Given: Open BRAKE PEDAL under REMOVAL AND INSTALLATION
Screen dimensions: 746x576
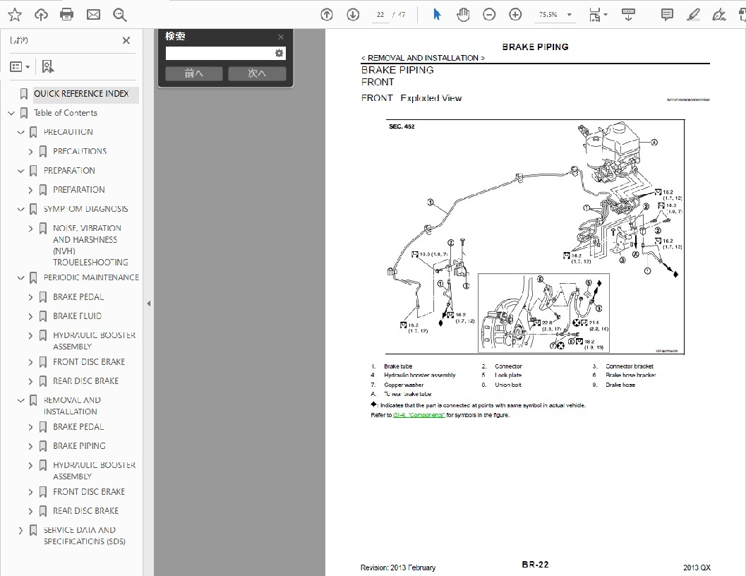Looking at the screenshot, I should tap(78, 427).
